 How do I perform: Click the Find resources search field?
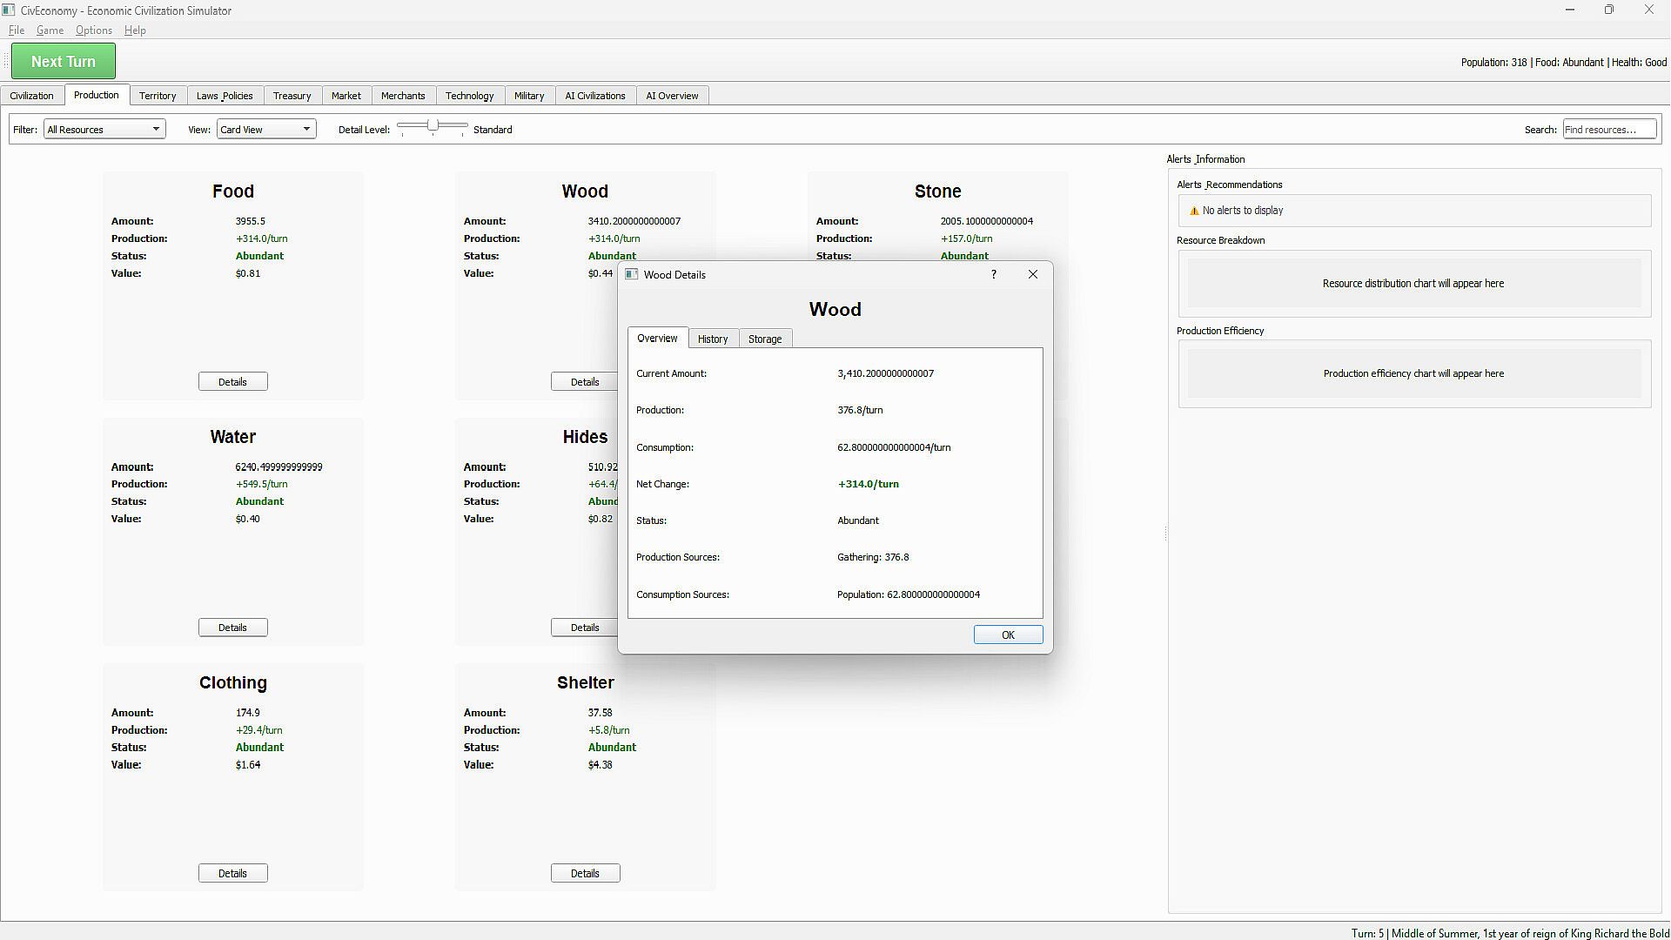(1608, 130)
